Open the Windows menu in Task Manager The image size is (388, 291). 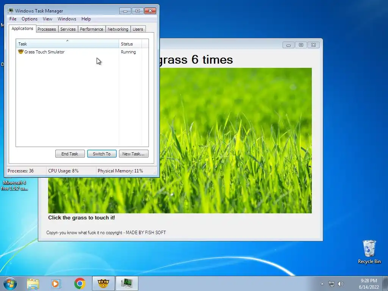(x=67, y=19)
